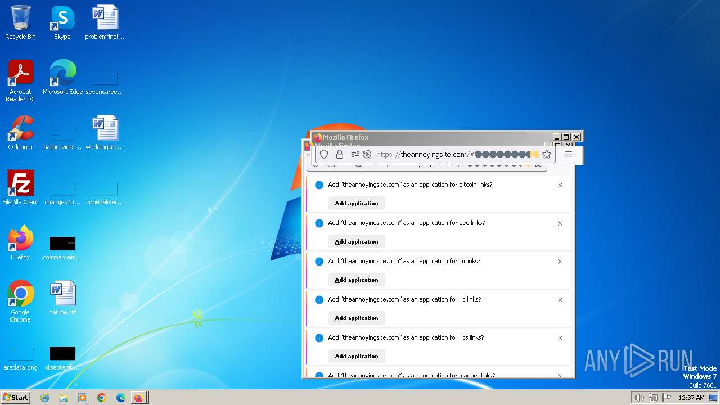
Task: Click the site security padlock icon
Action: [x=340, y=154]
